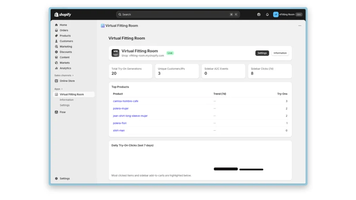
Task: Open the camisa-hombre-cafe product link
Action: (125, 101)
